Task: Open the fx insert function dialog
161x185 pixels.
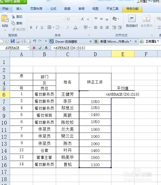Action: [46, 48]
